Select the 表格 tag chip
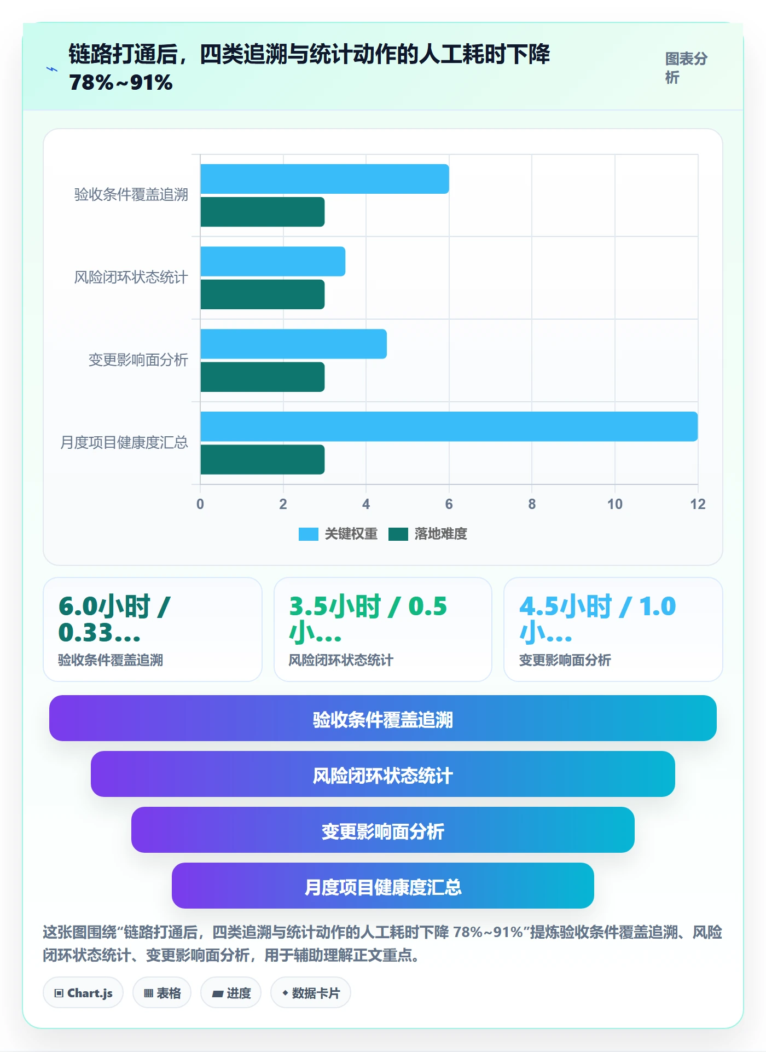 point(162,993)
